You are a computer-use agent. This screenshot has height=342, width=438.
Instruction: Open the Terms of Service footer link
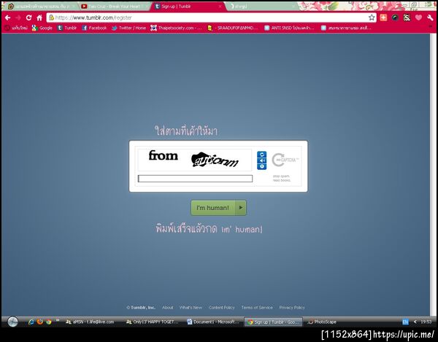pos(257,308)
